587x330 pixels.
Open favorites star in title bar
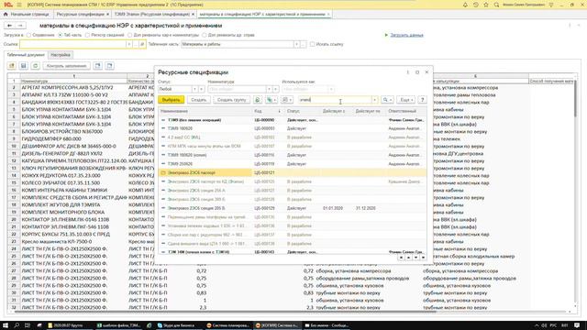pos(486,5)
